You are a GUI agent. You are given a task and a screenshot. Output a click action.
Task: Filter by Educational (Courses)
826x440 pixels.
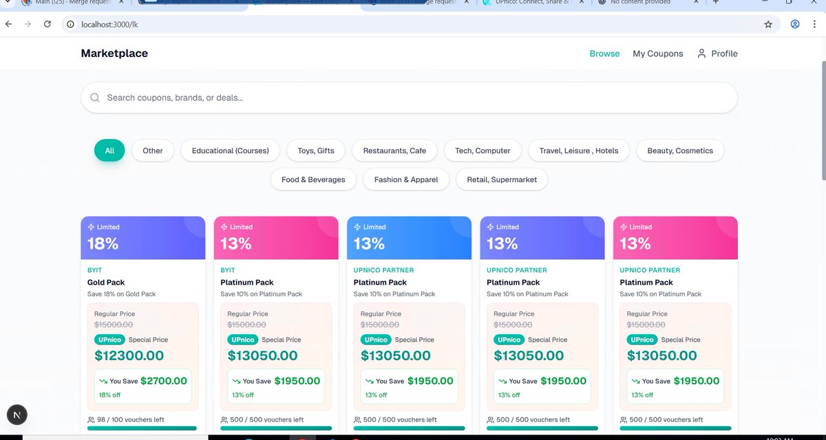tap(231, 151)
